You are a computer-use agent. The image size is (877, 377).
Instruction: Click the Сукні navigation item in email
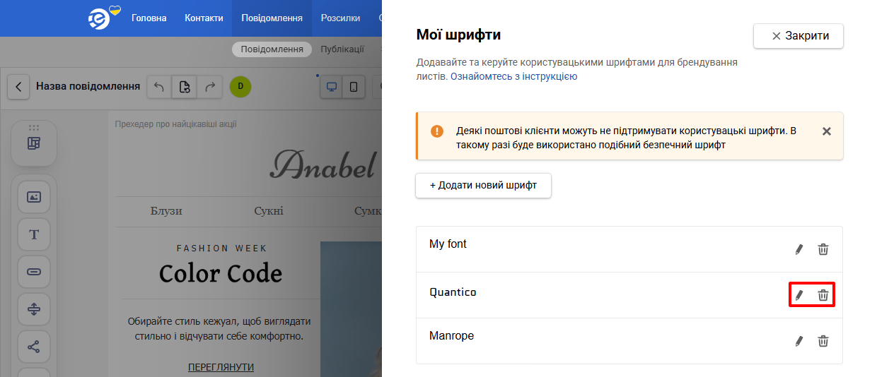269,211
